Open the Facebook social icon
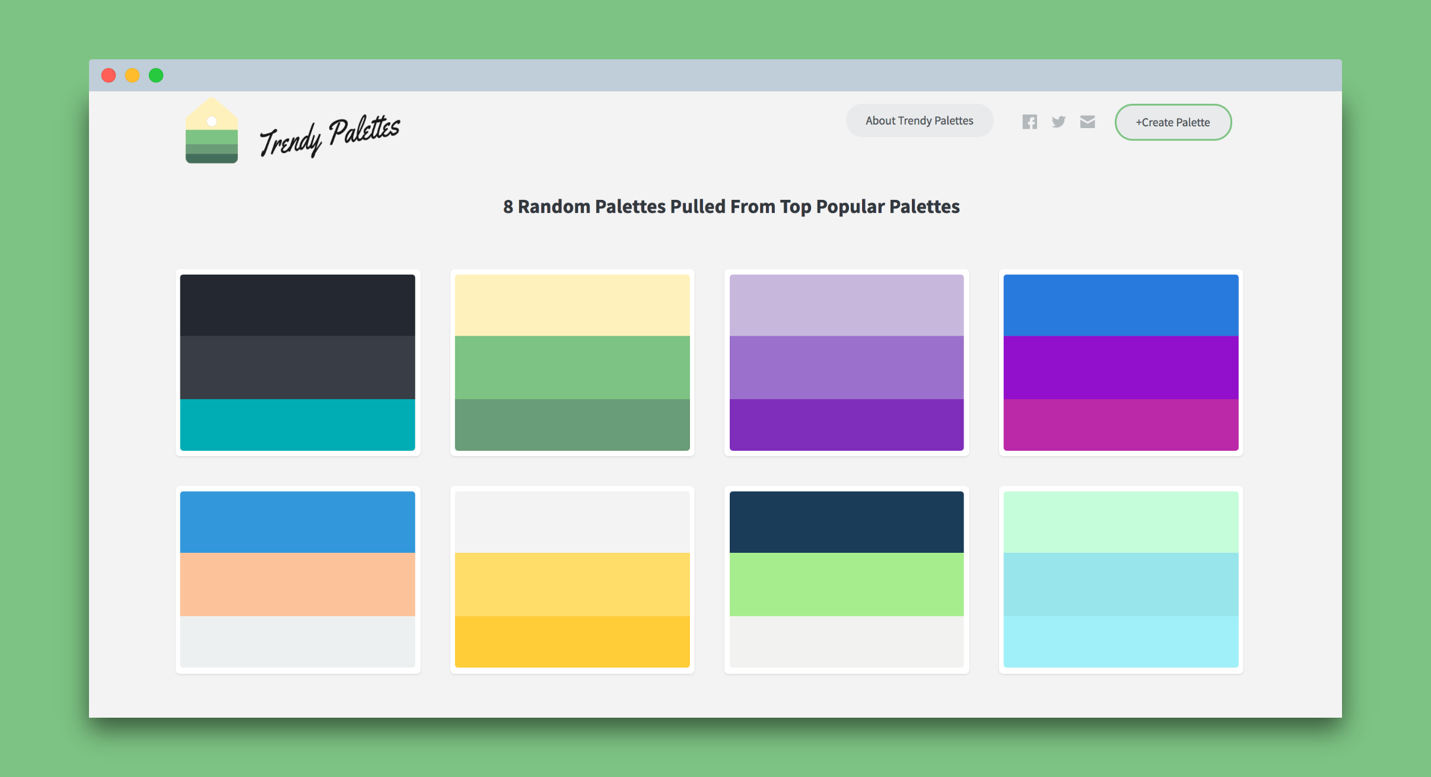The height and width of the screenshot is (777, 1431). (1030, 122)
